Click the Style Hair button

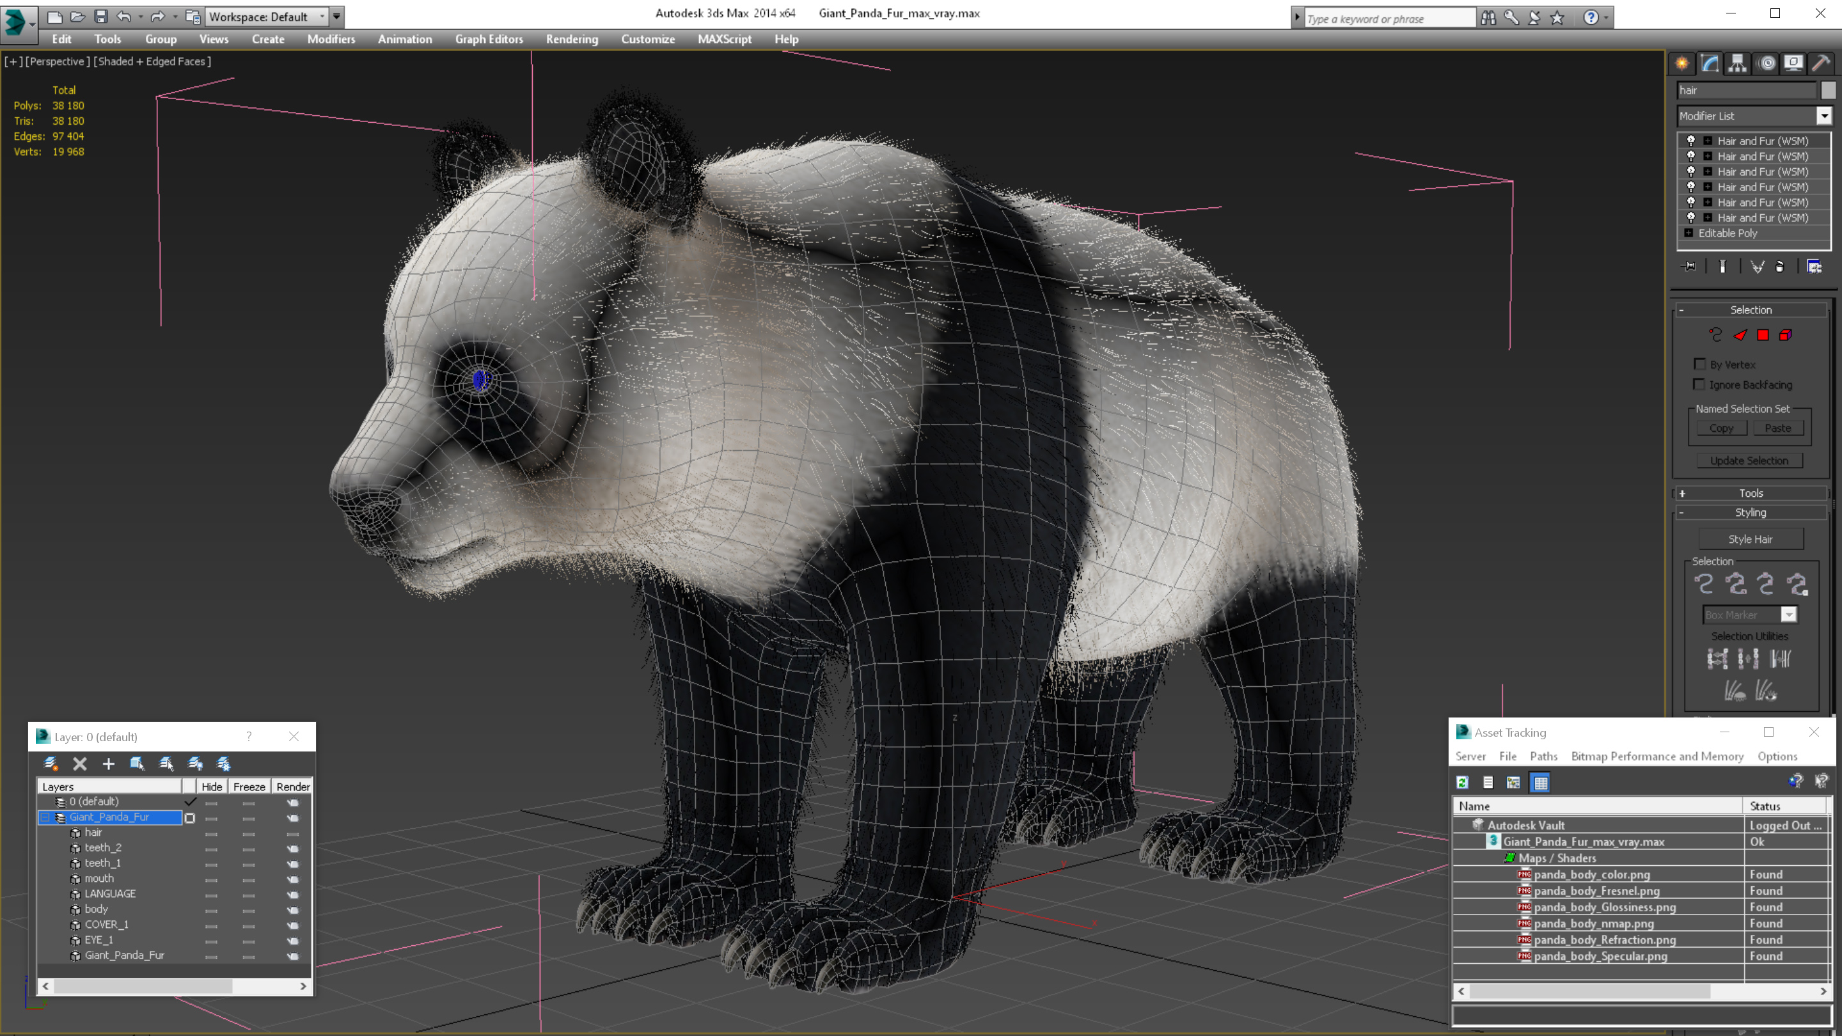pos(1751,539)
